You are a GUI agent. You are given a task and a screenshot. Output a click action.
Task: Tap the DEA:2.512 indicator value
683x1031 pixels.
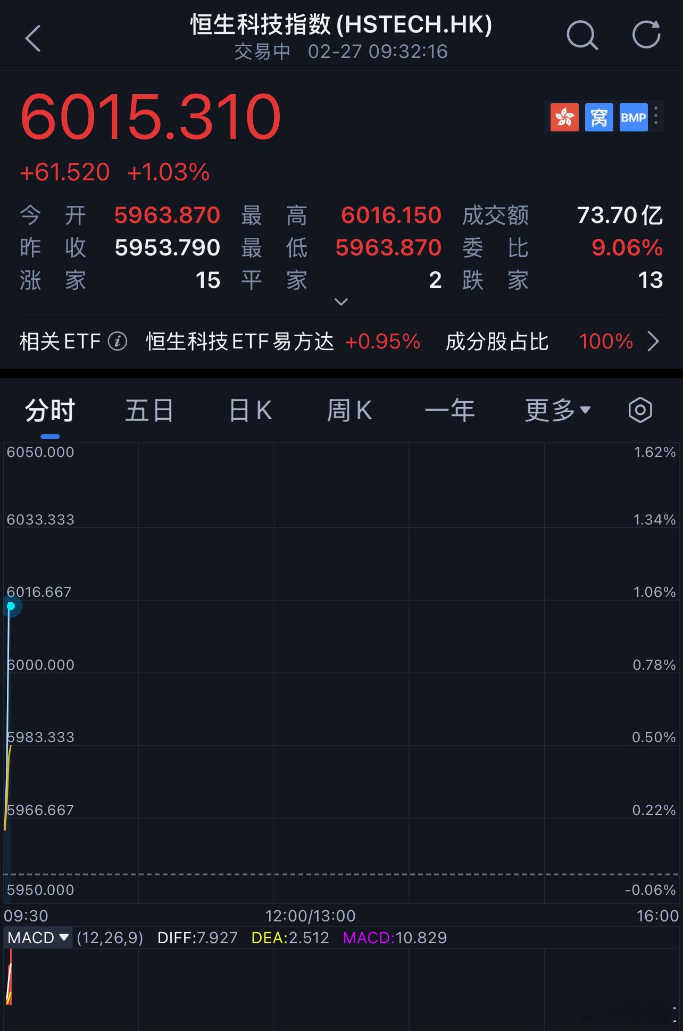pyautogui.click(x=290, y=937)
